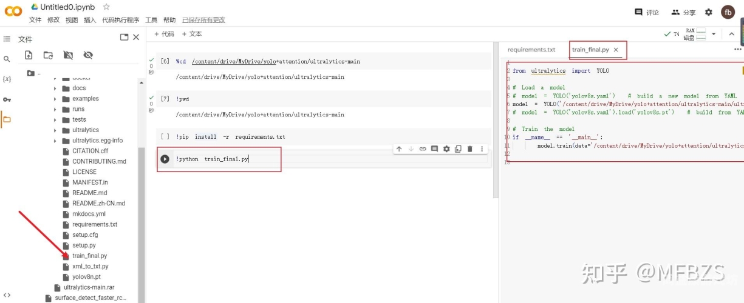Screen dimensions: 744x303
Task: Open the table of contents sidebar icon
Action: pyautogui.click(x=7, y=39)
